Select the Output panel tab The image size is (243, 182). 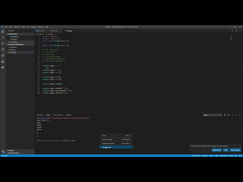coord(48,115)
